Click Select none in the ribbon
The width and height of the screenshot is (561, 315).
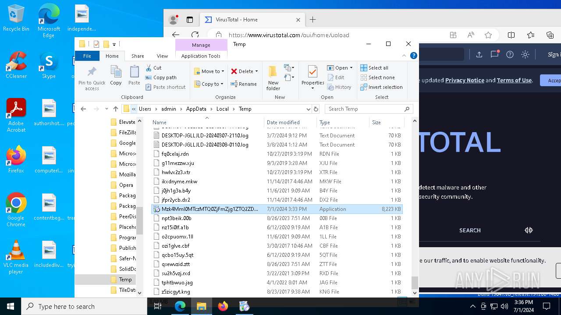(x=377, y=77)
